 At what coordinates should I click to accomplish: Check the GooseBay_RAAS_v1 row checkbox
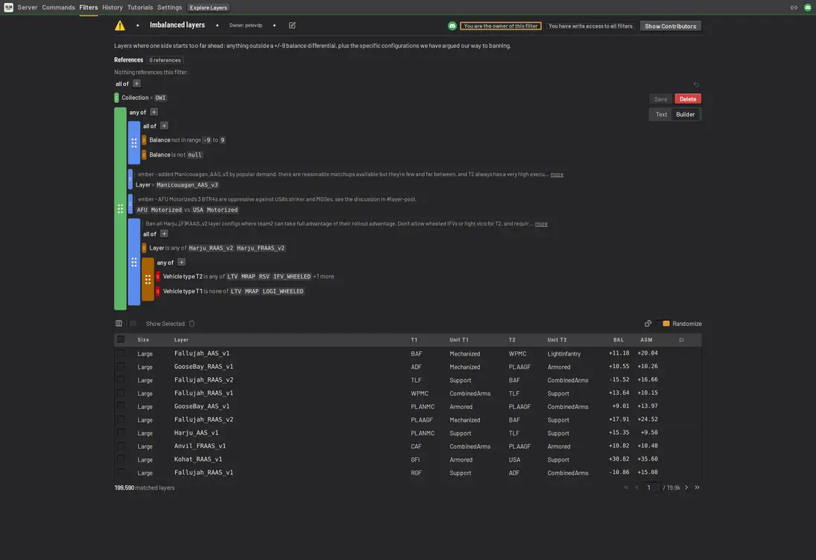click(x=121, y=366)
